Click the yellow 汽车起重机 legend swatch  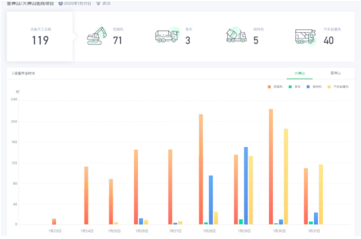click(330, 87)
